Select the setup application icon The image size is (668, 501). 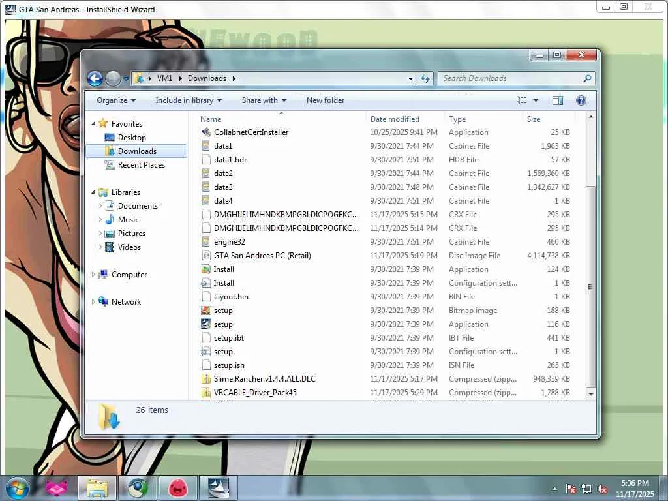click(x=206, y=324)
